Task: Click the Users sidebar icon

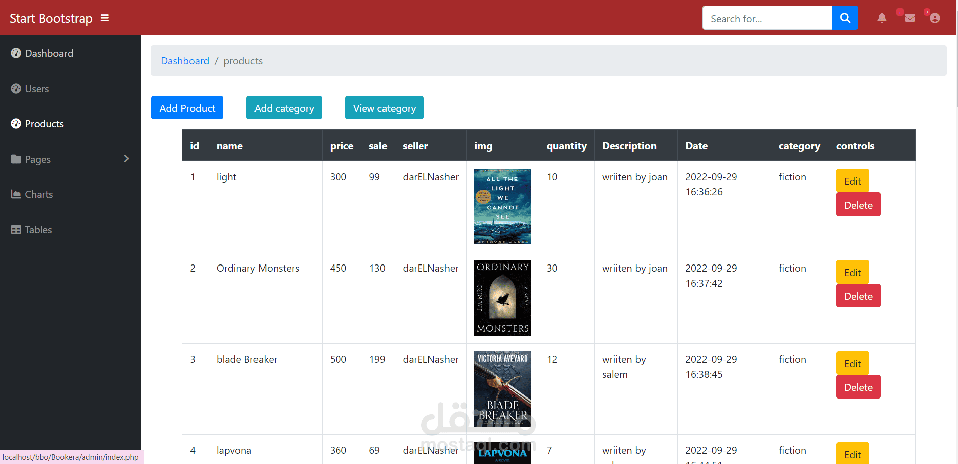Action: tap(16, 88)
